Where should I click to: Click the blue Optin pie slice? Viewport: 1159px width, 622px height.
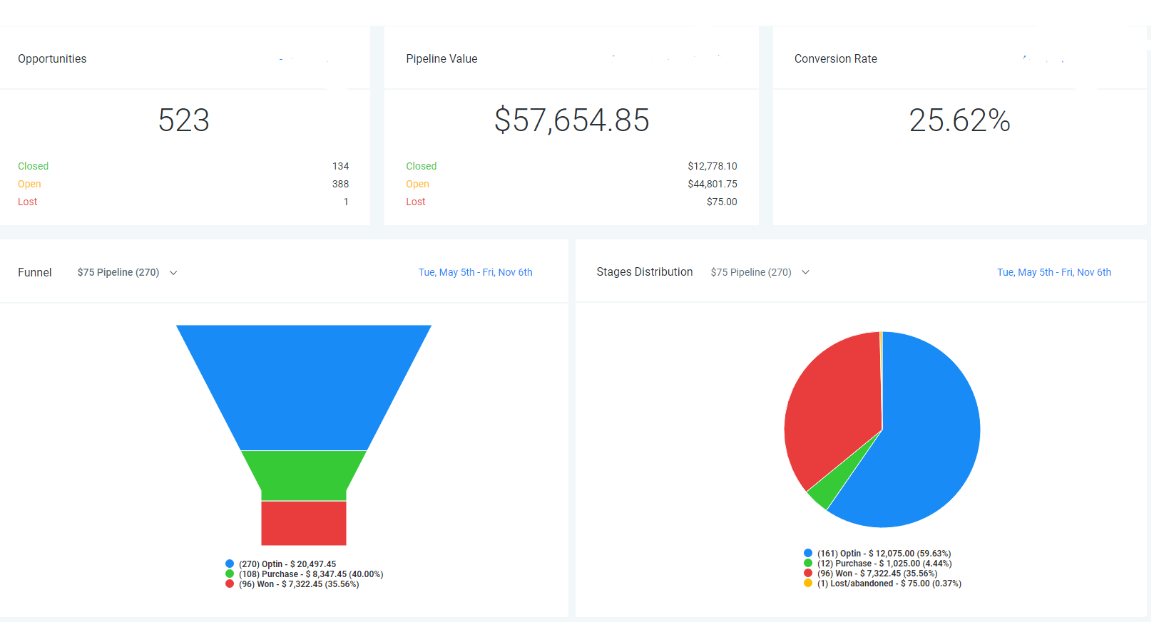point(927,442)
